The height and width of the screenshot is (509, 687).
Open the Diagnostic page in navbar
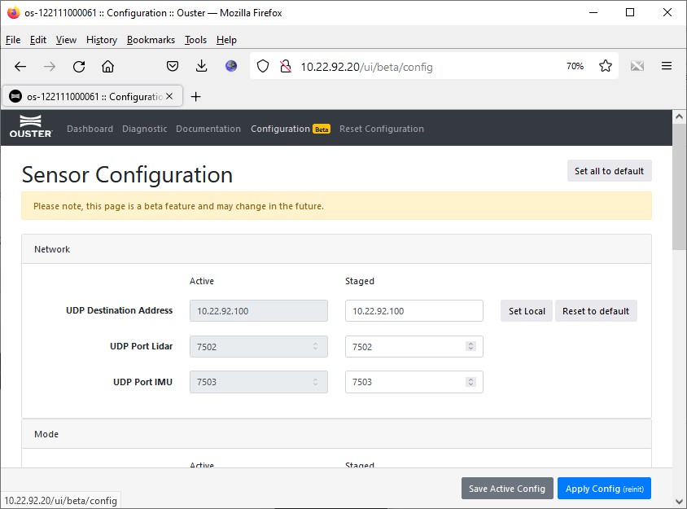[x=144, y=129]
